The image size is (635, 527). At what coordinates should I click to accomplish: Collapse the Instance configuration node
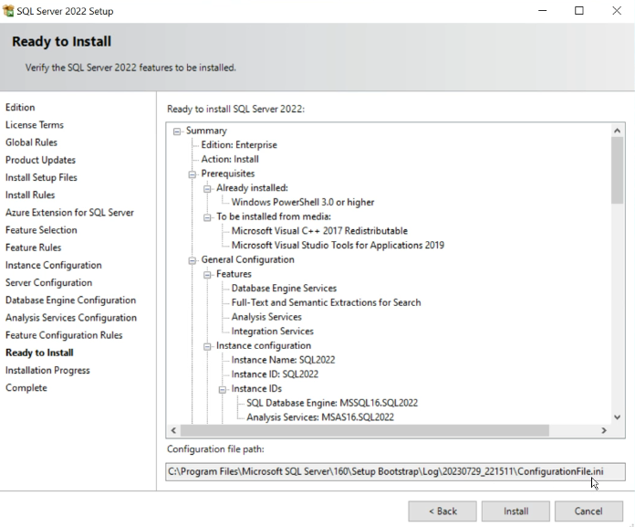[x=207, y=346]
